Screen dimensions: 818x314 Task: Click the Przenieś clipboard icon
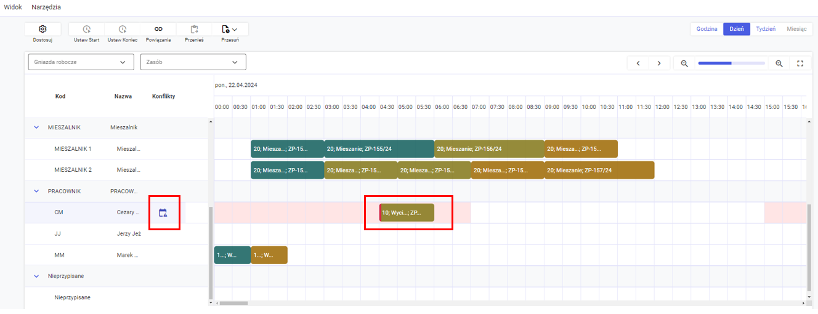point(194,29)
